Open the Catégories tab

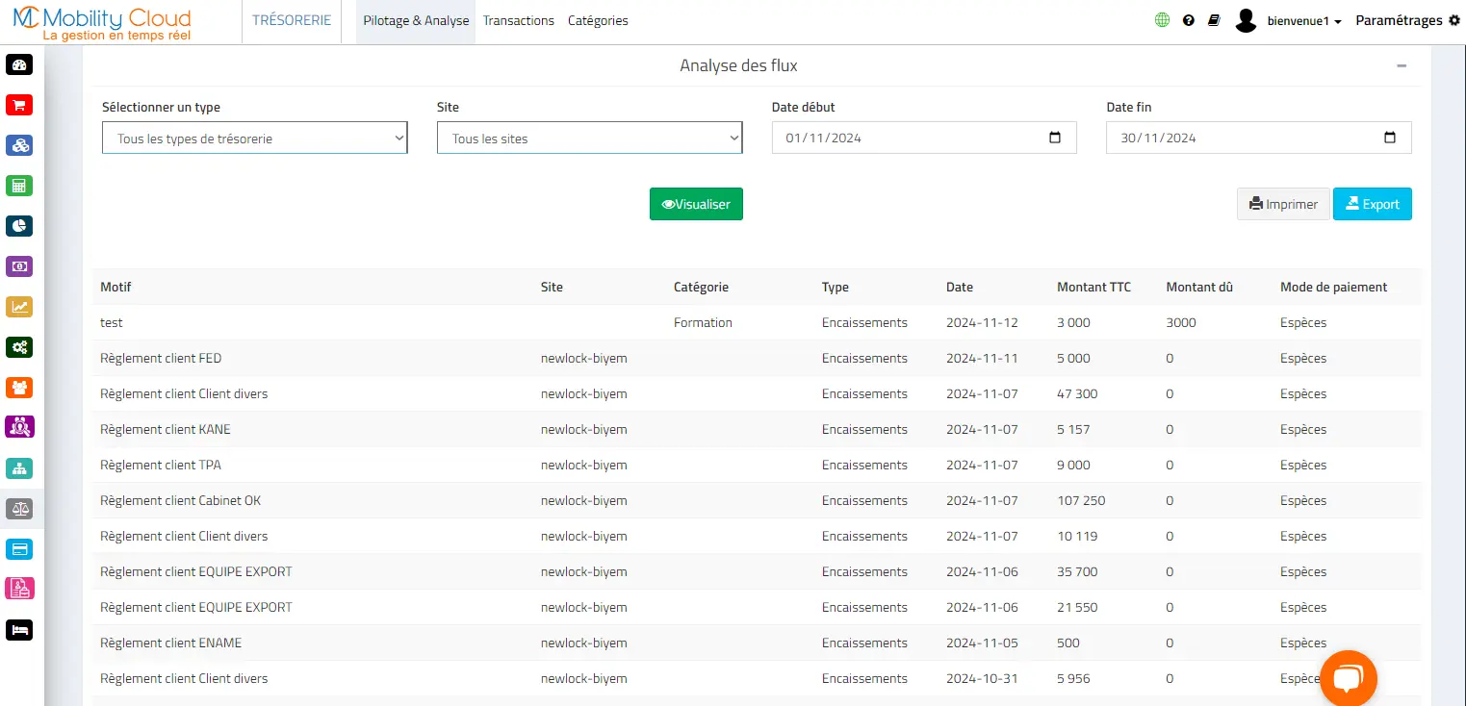tap(598, 20)
